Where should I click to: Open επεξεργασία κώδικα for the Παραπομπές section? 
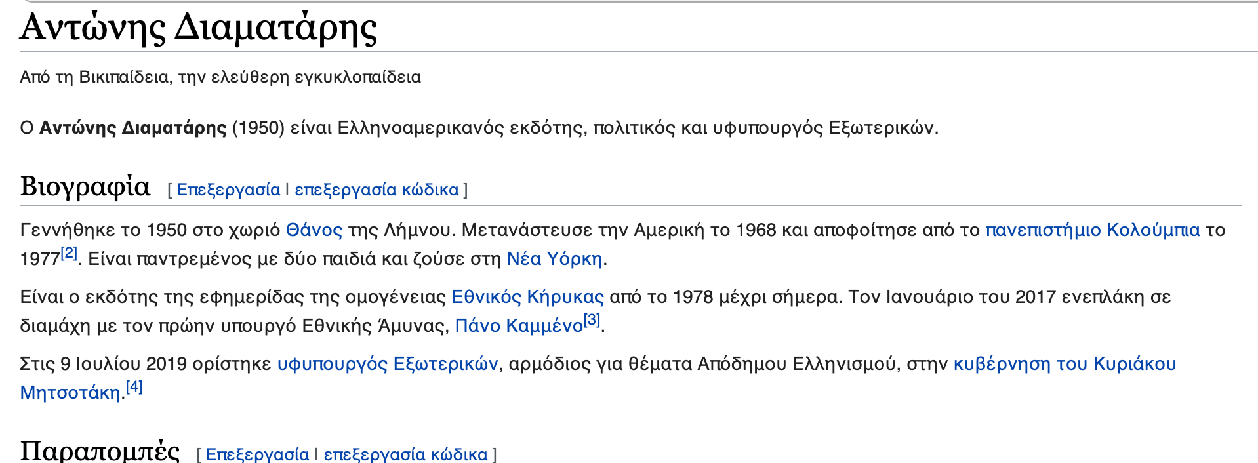coord(405,454)
